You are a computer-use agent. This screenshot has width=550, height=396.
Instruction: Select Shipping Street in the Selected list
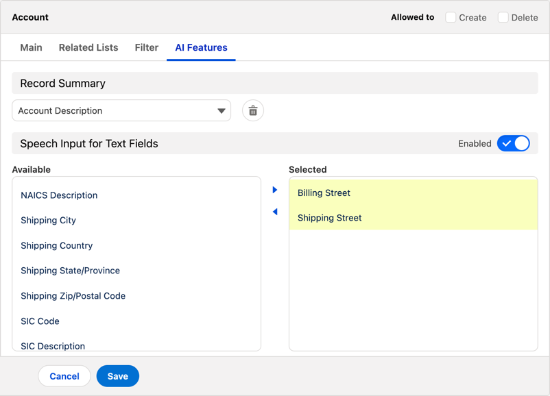(x=328, y=217)
